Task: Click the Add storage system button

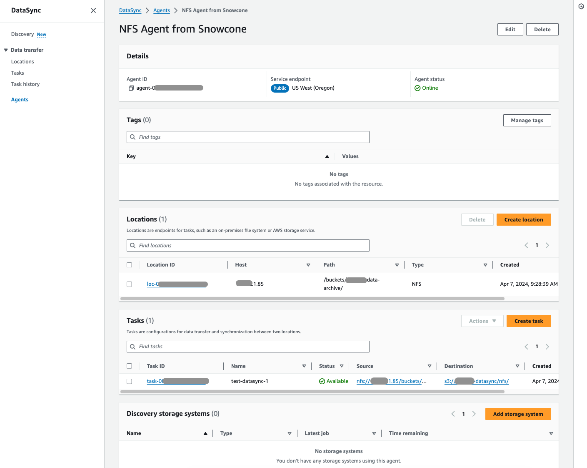Action: coord(518,414)
